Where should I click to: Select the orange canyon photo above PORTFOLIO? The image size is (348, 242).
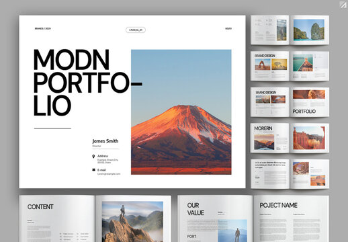click(x=309, y=95)
